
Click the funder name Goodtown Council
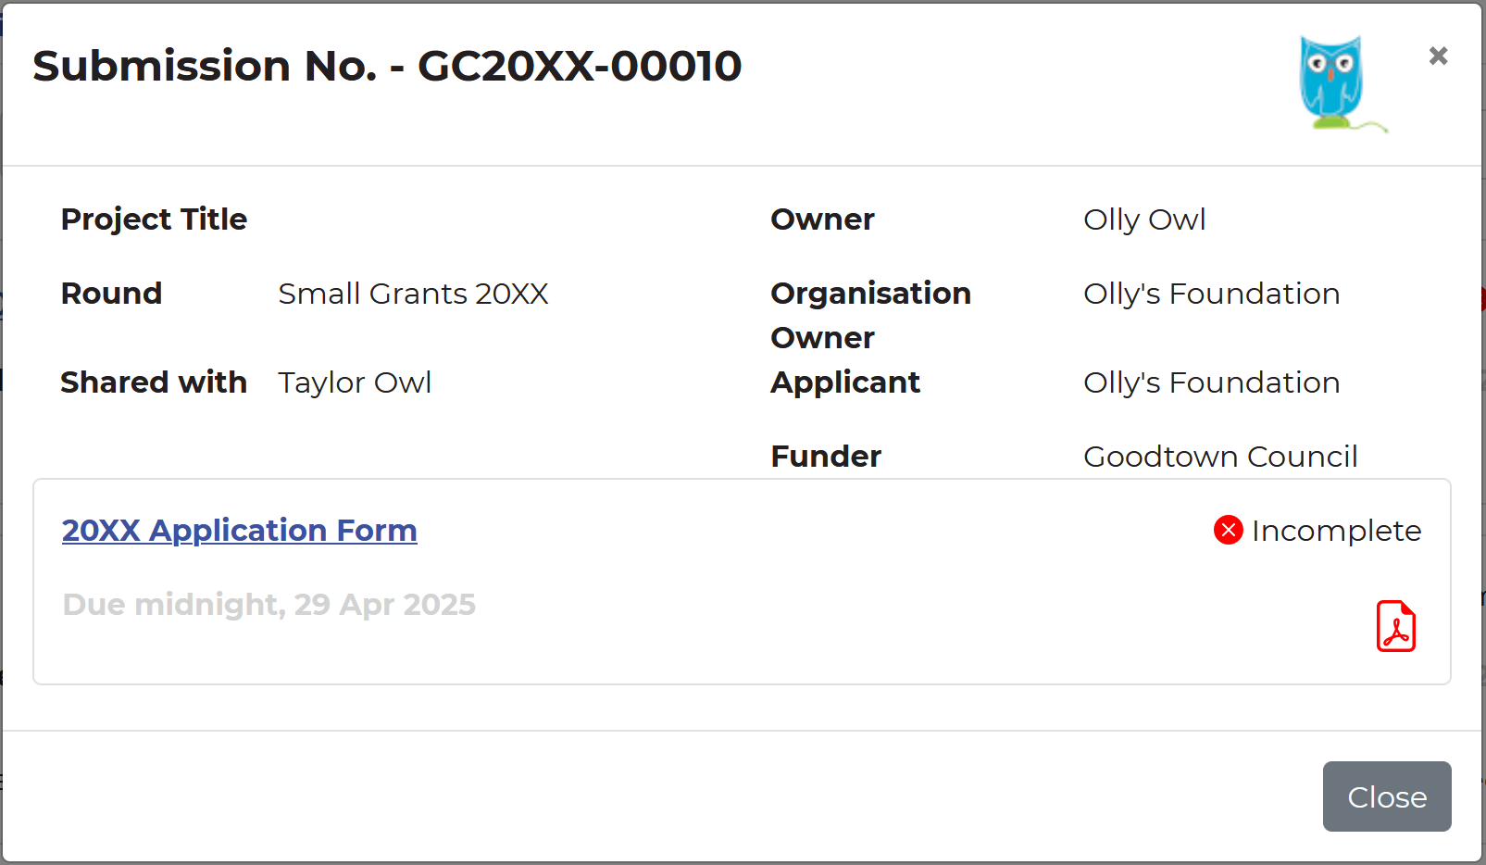(1220, 457)
